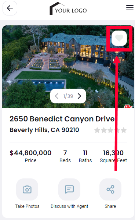135x220 pixels.
Task: Show the next property photo
Action: (79, 96)
